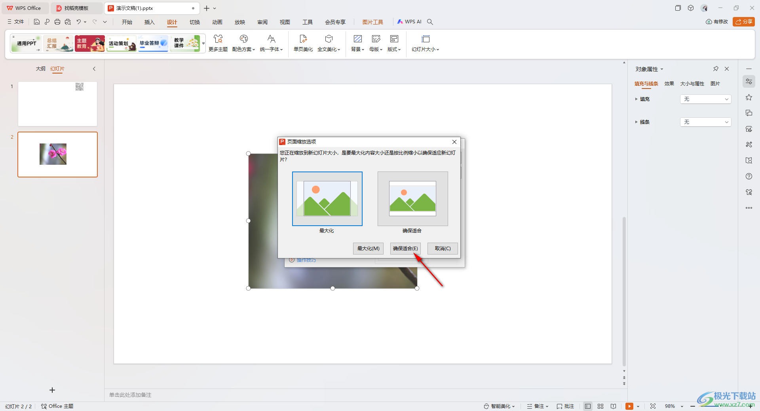Open the line (线条) dropdown
The height and width of the screenshot is (411, 760).
(x=706, y=122)
